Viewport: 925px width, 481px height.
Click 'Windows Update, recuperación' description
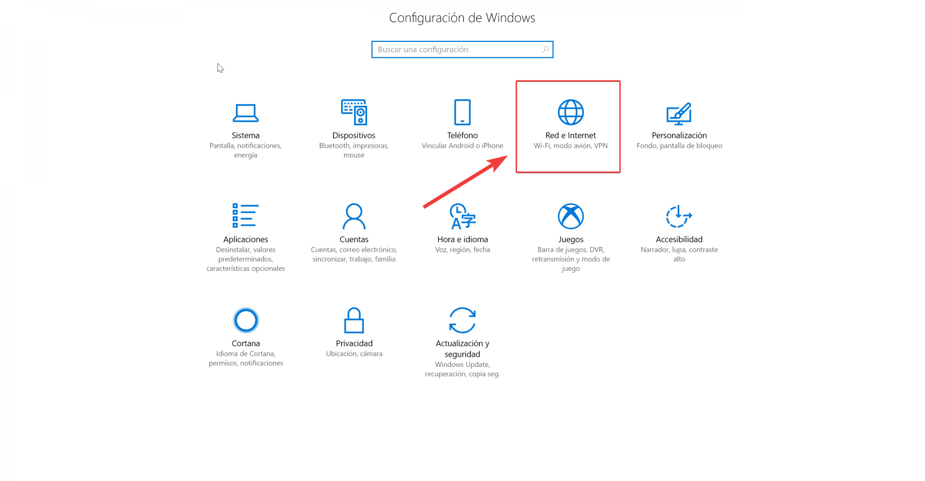462,369
